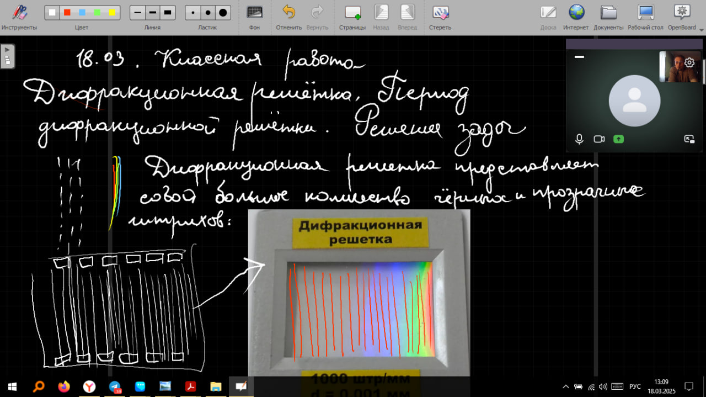Viewport: 706px width, 397px height.
Task: Open Yandex Browser from the taskbar
Action: point(89,387)
